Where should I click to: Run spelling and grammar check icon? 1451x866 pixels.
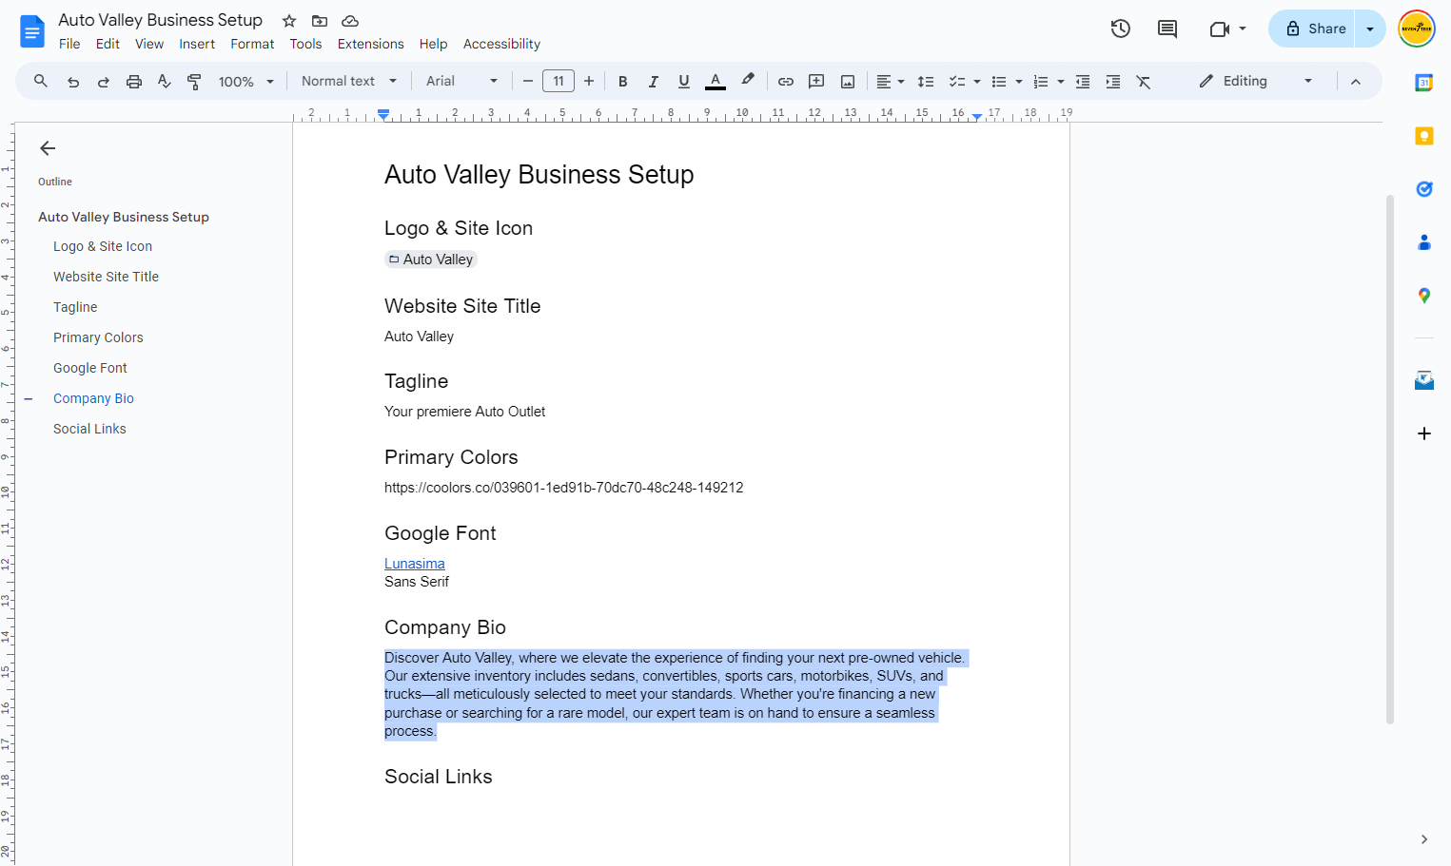tap(165, 82)
